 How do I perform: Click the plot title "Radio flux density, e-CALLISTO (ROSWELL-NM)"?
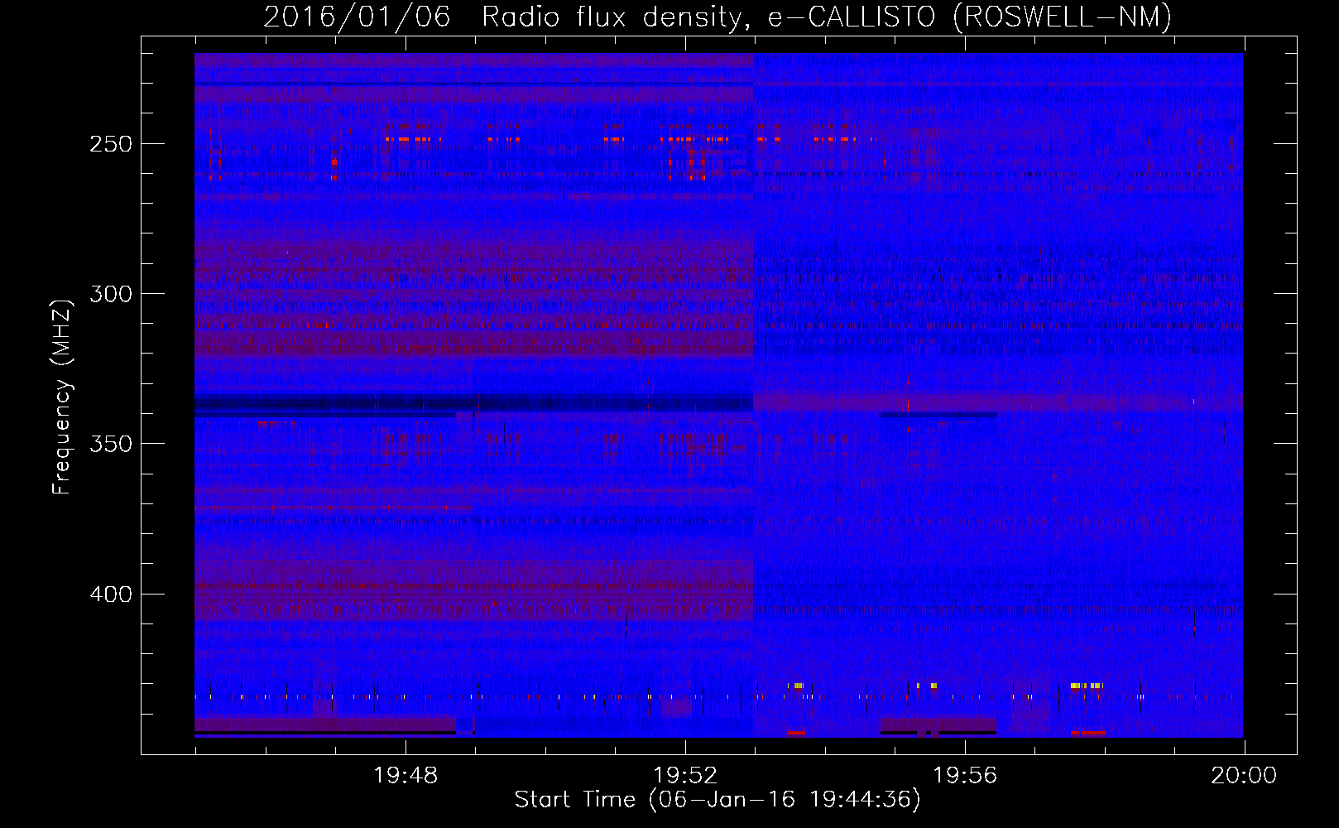click(827, 17)
